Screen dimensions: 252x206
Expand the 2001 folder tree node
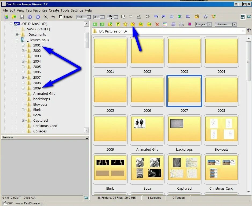click(23, 45)
